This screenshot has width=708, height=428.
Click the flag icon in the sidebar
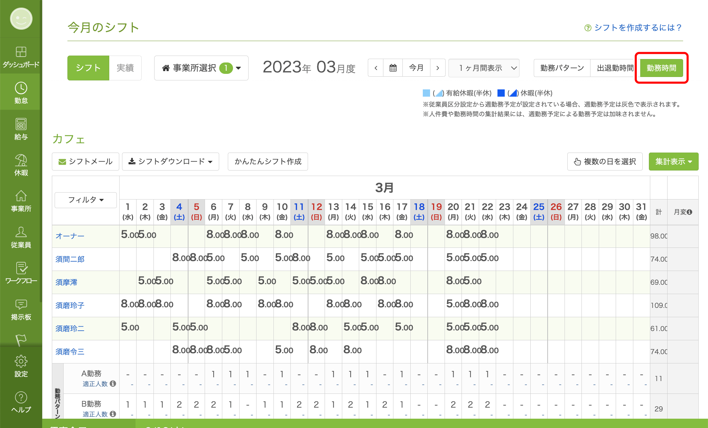pos(21,340)
